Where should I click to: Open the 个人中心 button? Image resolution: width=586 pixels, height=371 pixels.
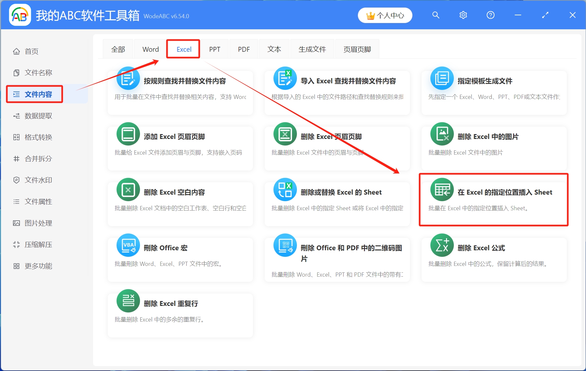(x=385, y=16)
